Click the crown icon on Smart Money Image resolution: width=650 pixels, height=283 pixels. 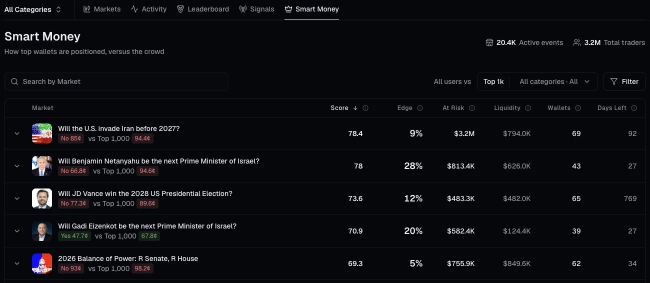(288, 9)
